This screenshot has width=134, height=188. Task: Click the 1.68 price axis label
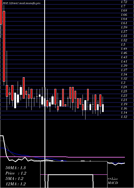click(124, 10)
